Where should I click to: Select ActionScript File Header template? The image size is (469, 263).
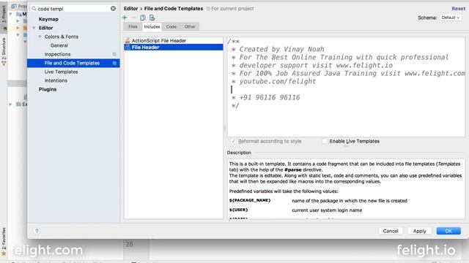point(174,41)
